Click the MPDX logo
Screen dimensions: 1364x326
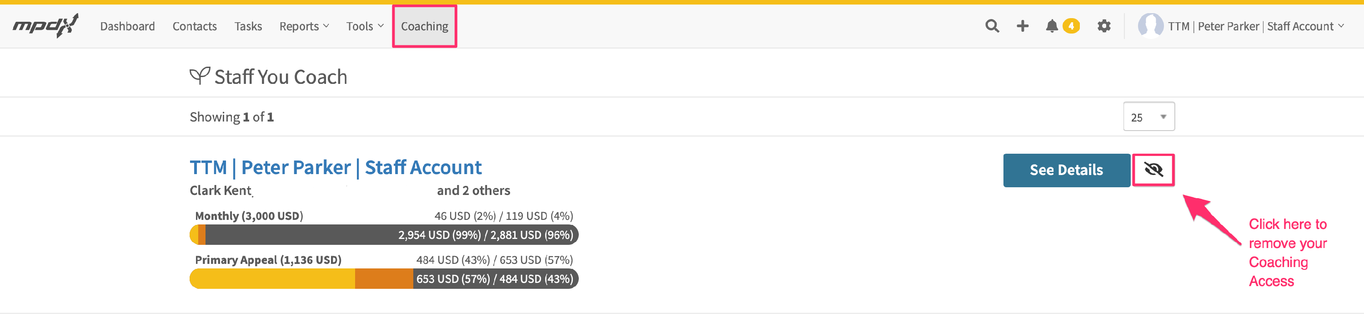pos(45,25)
